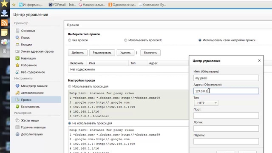Open Компании Бу... bookmark

(x=152, y=5)
